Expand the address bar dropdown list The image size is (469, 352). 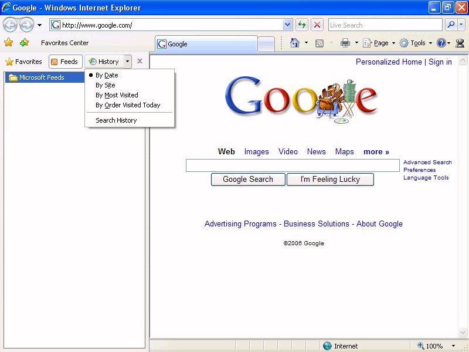coord(287,25)
